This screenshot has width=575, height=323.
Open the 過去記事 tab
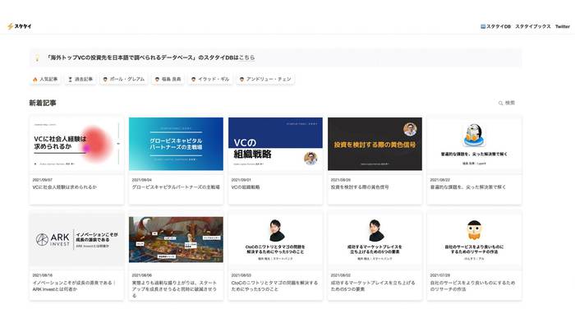tap(80, 79)
